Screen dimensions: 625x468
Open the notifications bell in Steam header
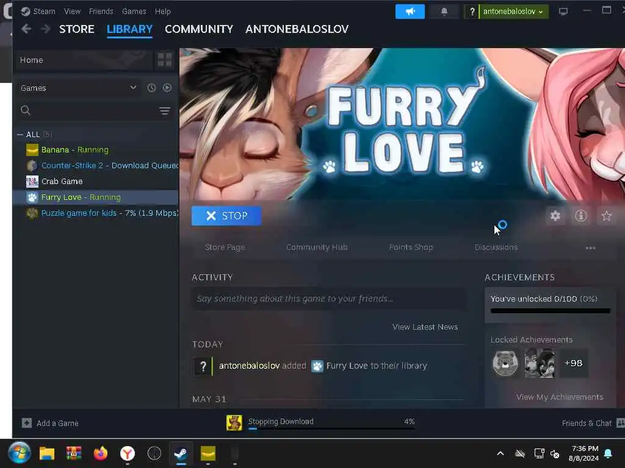[444, 12]
